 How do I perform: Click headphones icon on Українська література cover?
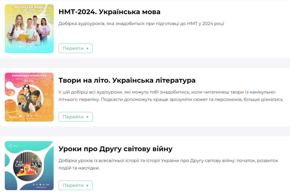pos(32,116)
